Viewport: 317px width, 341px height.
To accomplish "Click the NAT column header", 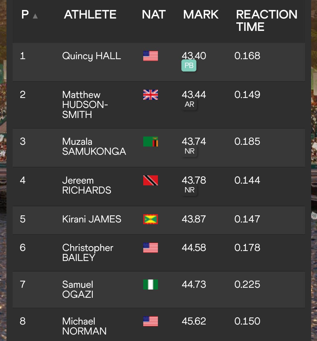I will [x=154, y=15].
